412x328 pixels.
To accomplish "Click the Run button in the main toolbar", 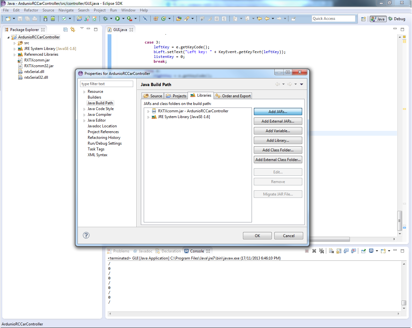I will [117, 19].
